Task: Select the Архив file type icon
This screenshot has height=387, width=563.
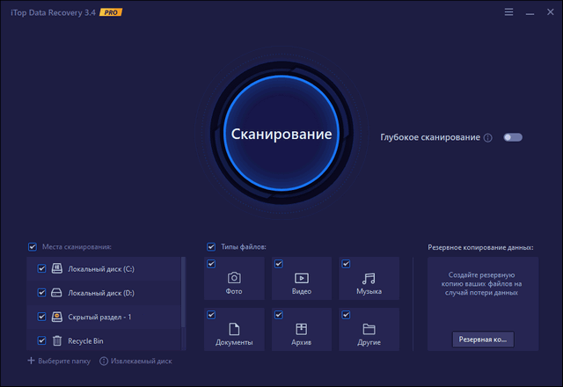Action: coord(302,328)
